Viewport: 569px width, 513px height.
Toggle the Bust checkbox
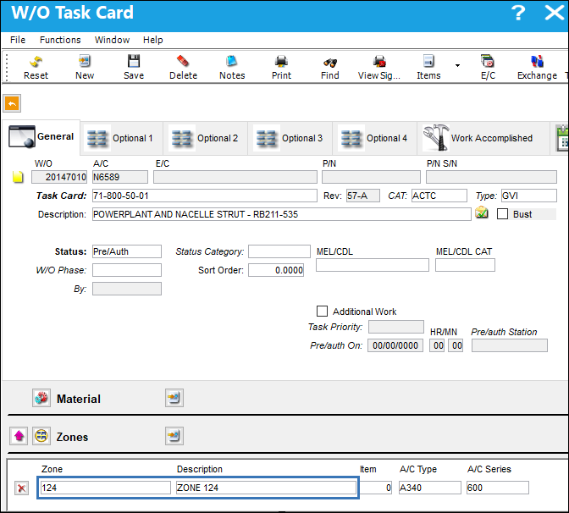[502, 213]
